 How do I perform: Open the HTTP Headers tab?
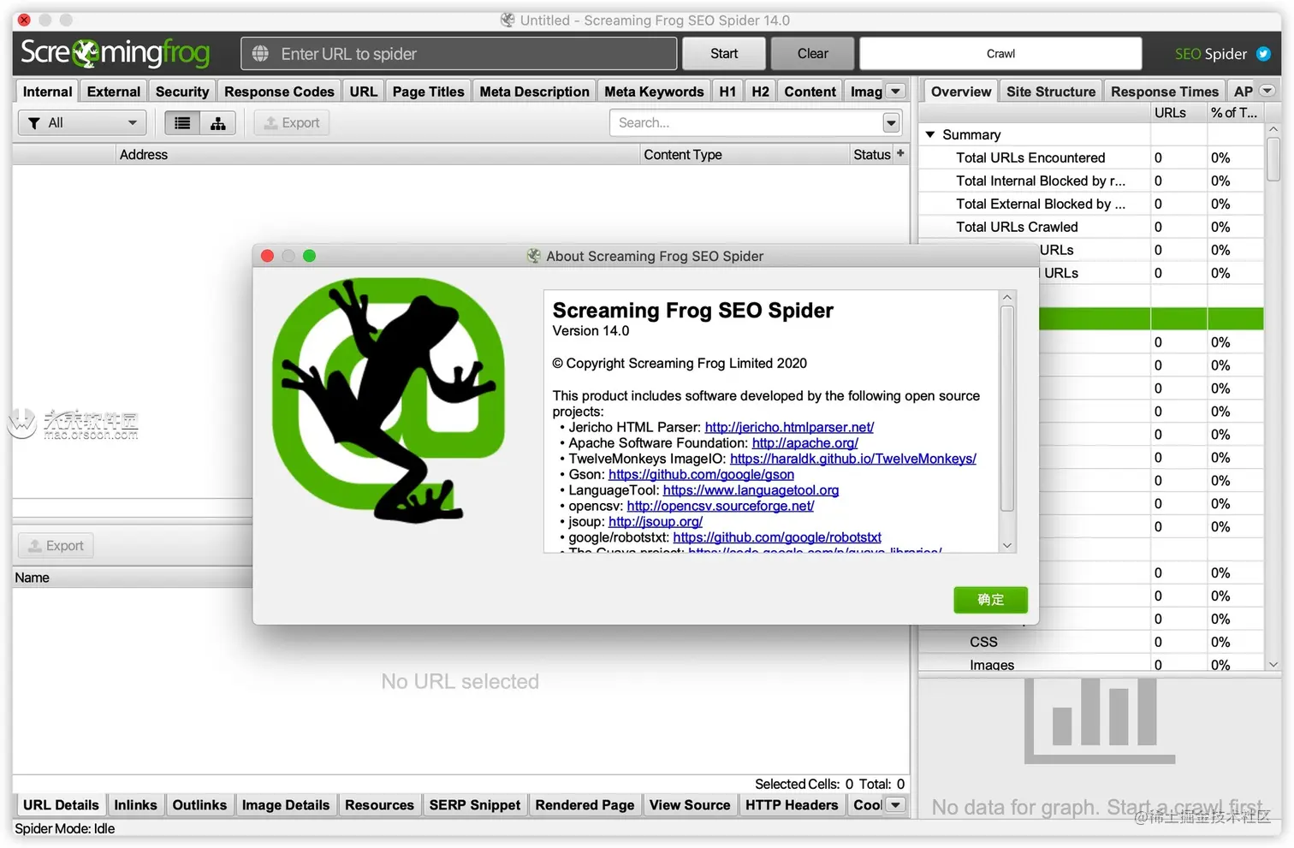click(x=792, y=804)
